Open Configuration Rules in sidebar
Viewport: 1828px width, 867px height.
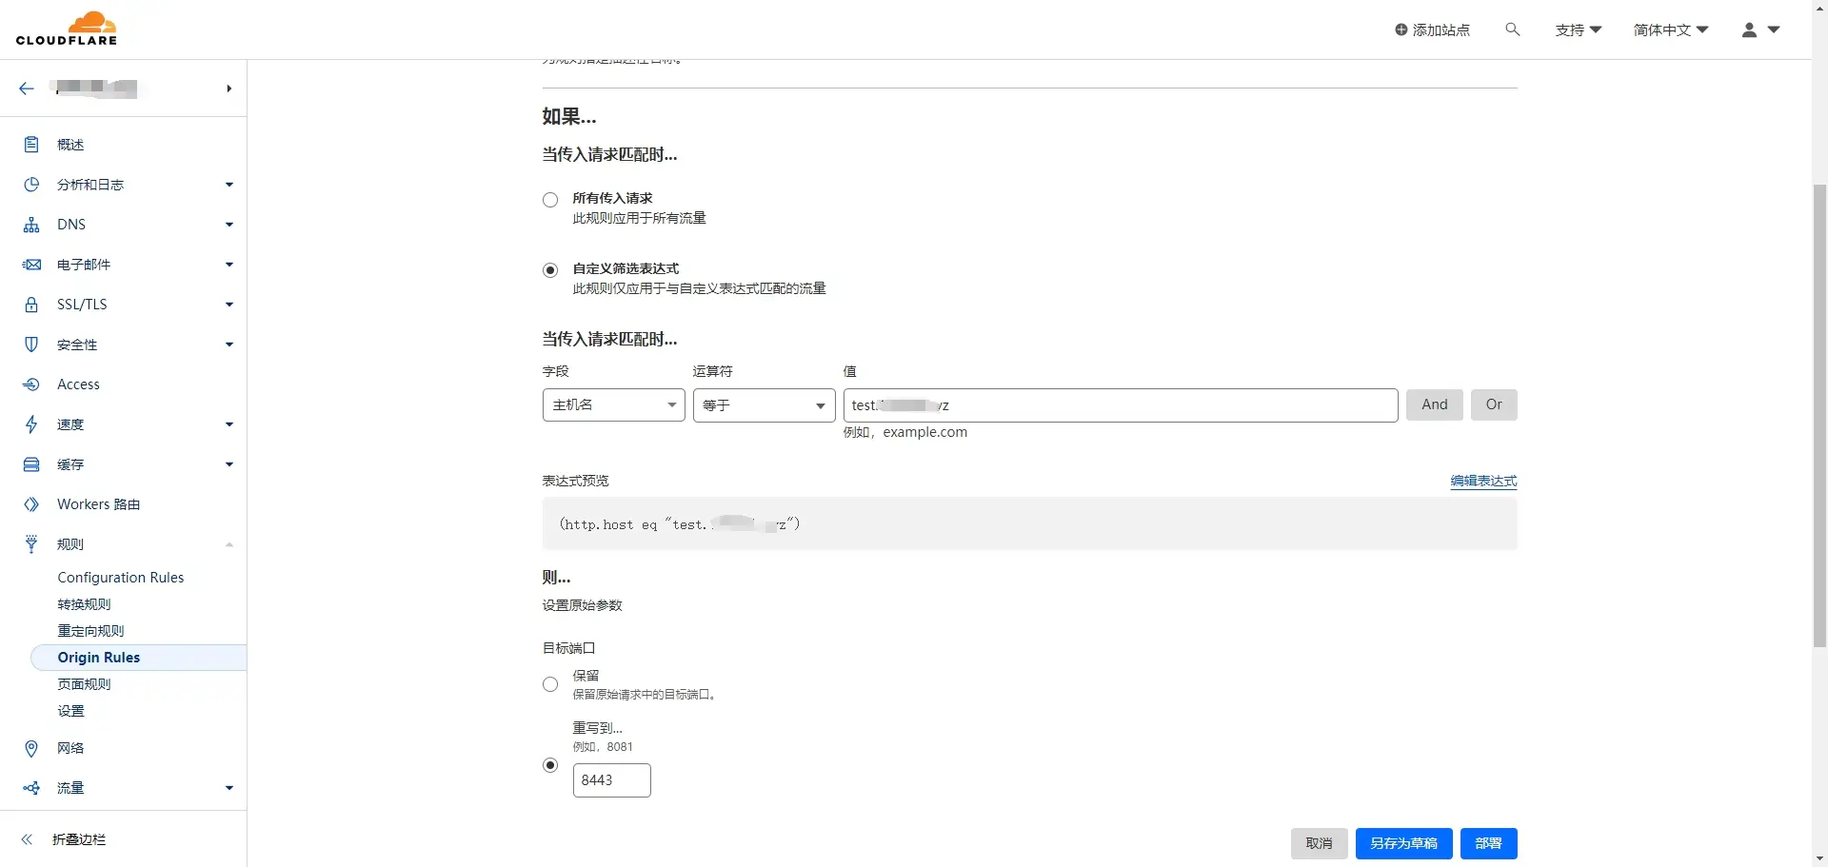[x=121, y=578]
